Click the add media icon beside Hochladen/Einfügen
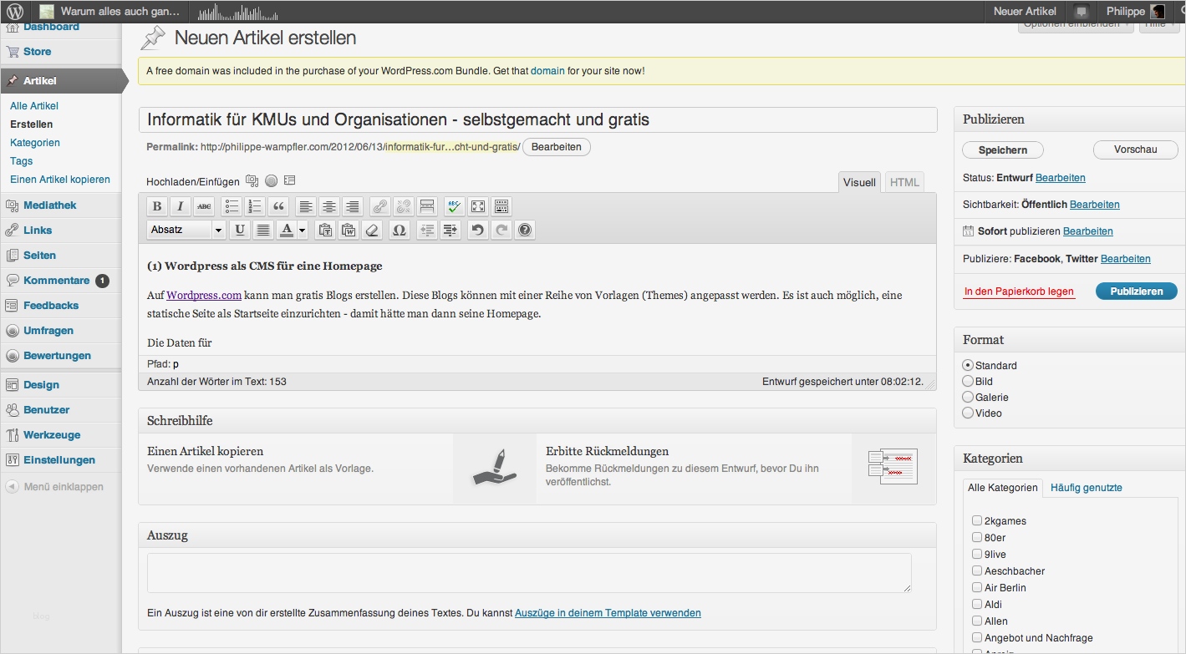This screenshot has height=654, width=1186. coord(252,181)
